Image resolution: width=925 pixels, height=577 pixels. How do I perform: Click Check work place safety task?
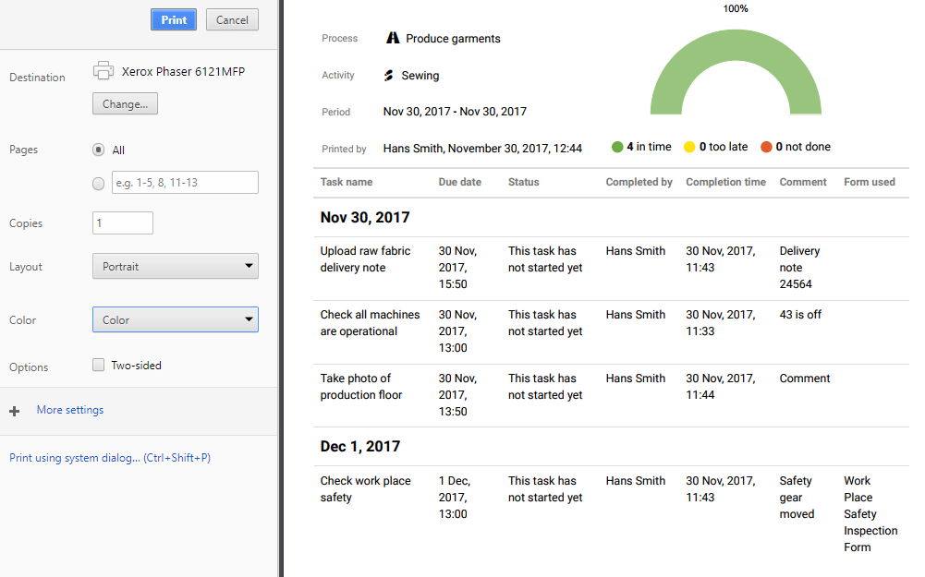point(365,489)
